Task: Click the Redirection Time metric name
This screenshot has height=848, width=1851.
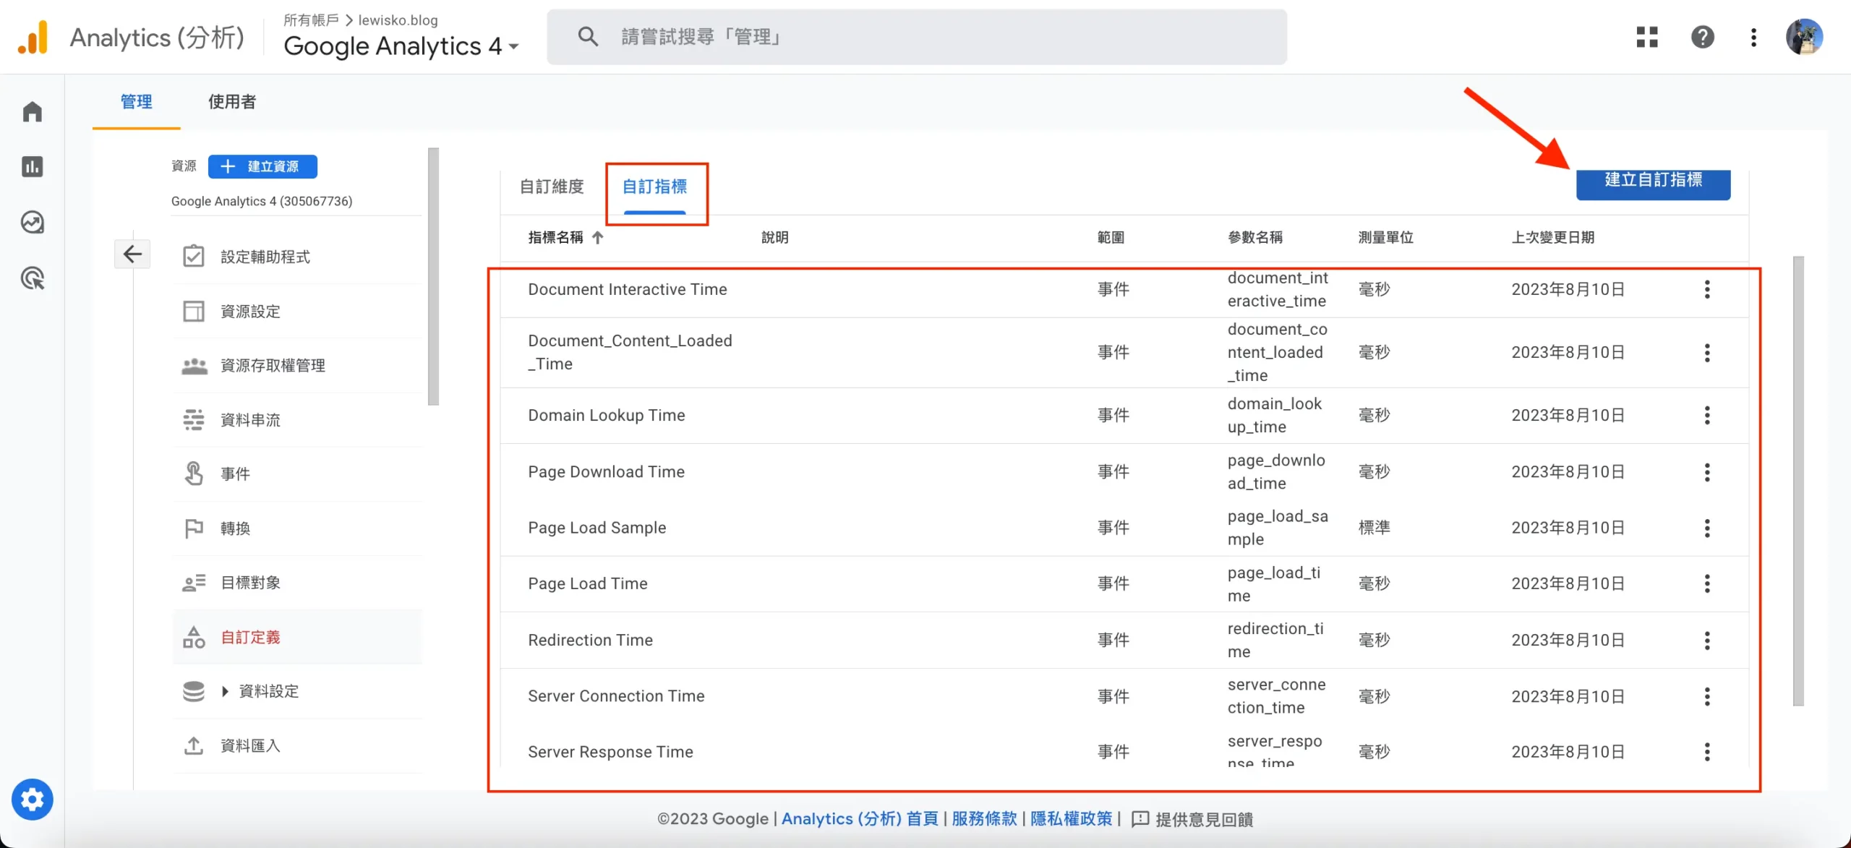Action: point(590,640)
